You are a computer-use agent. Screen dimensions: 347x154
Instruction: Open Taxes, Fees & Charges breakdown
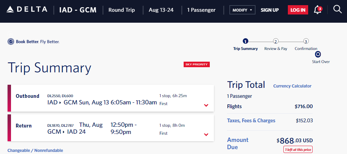tap(251, 121)
